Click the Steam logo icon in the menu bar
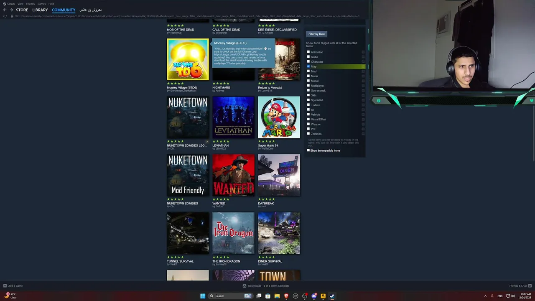The height and width of the screenshot is (301, 535). 5,4
